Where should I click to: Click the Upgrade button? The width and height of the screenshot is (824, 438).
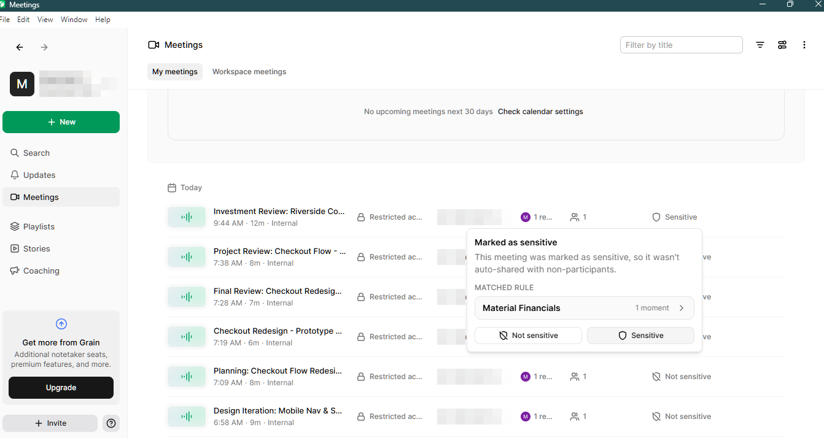(x=61, y=388)
